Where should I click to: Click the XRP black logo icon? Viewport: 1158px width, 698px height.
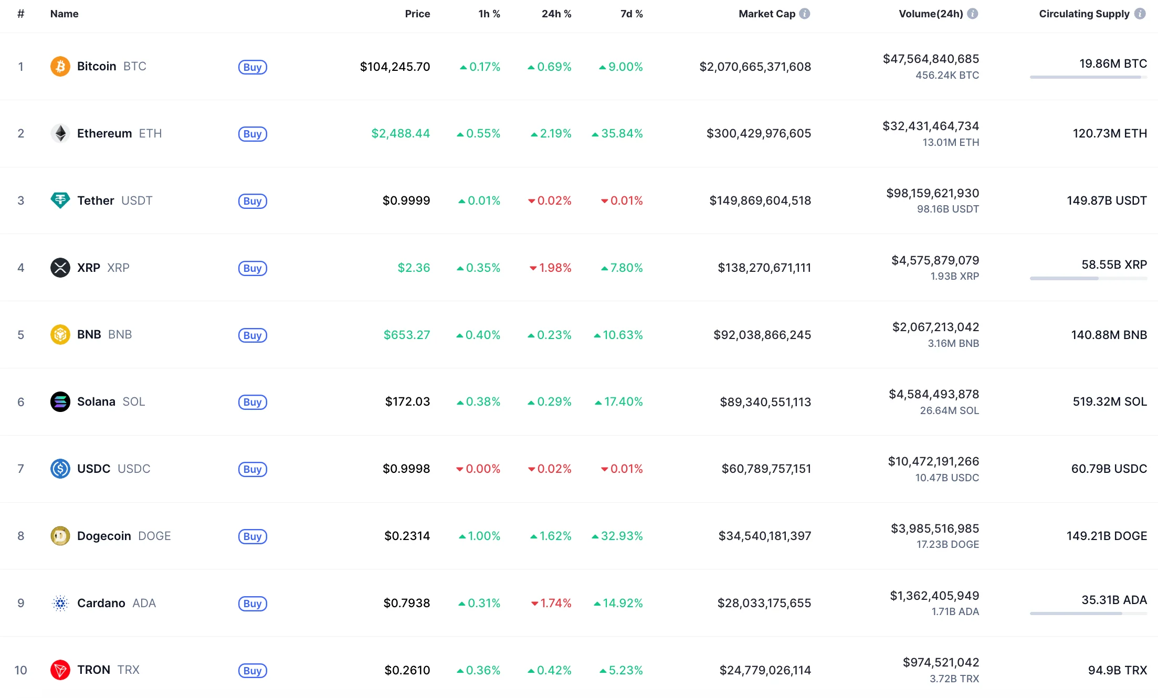(60, 268)
